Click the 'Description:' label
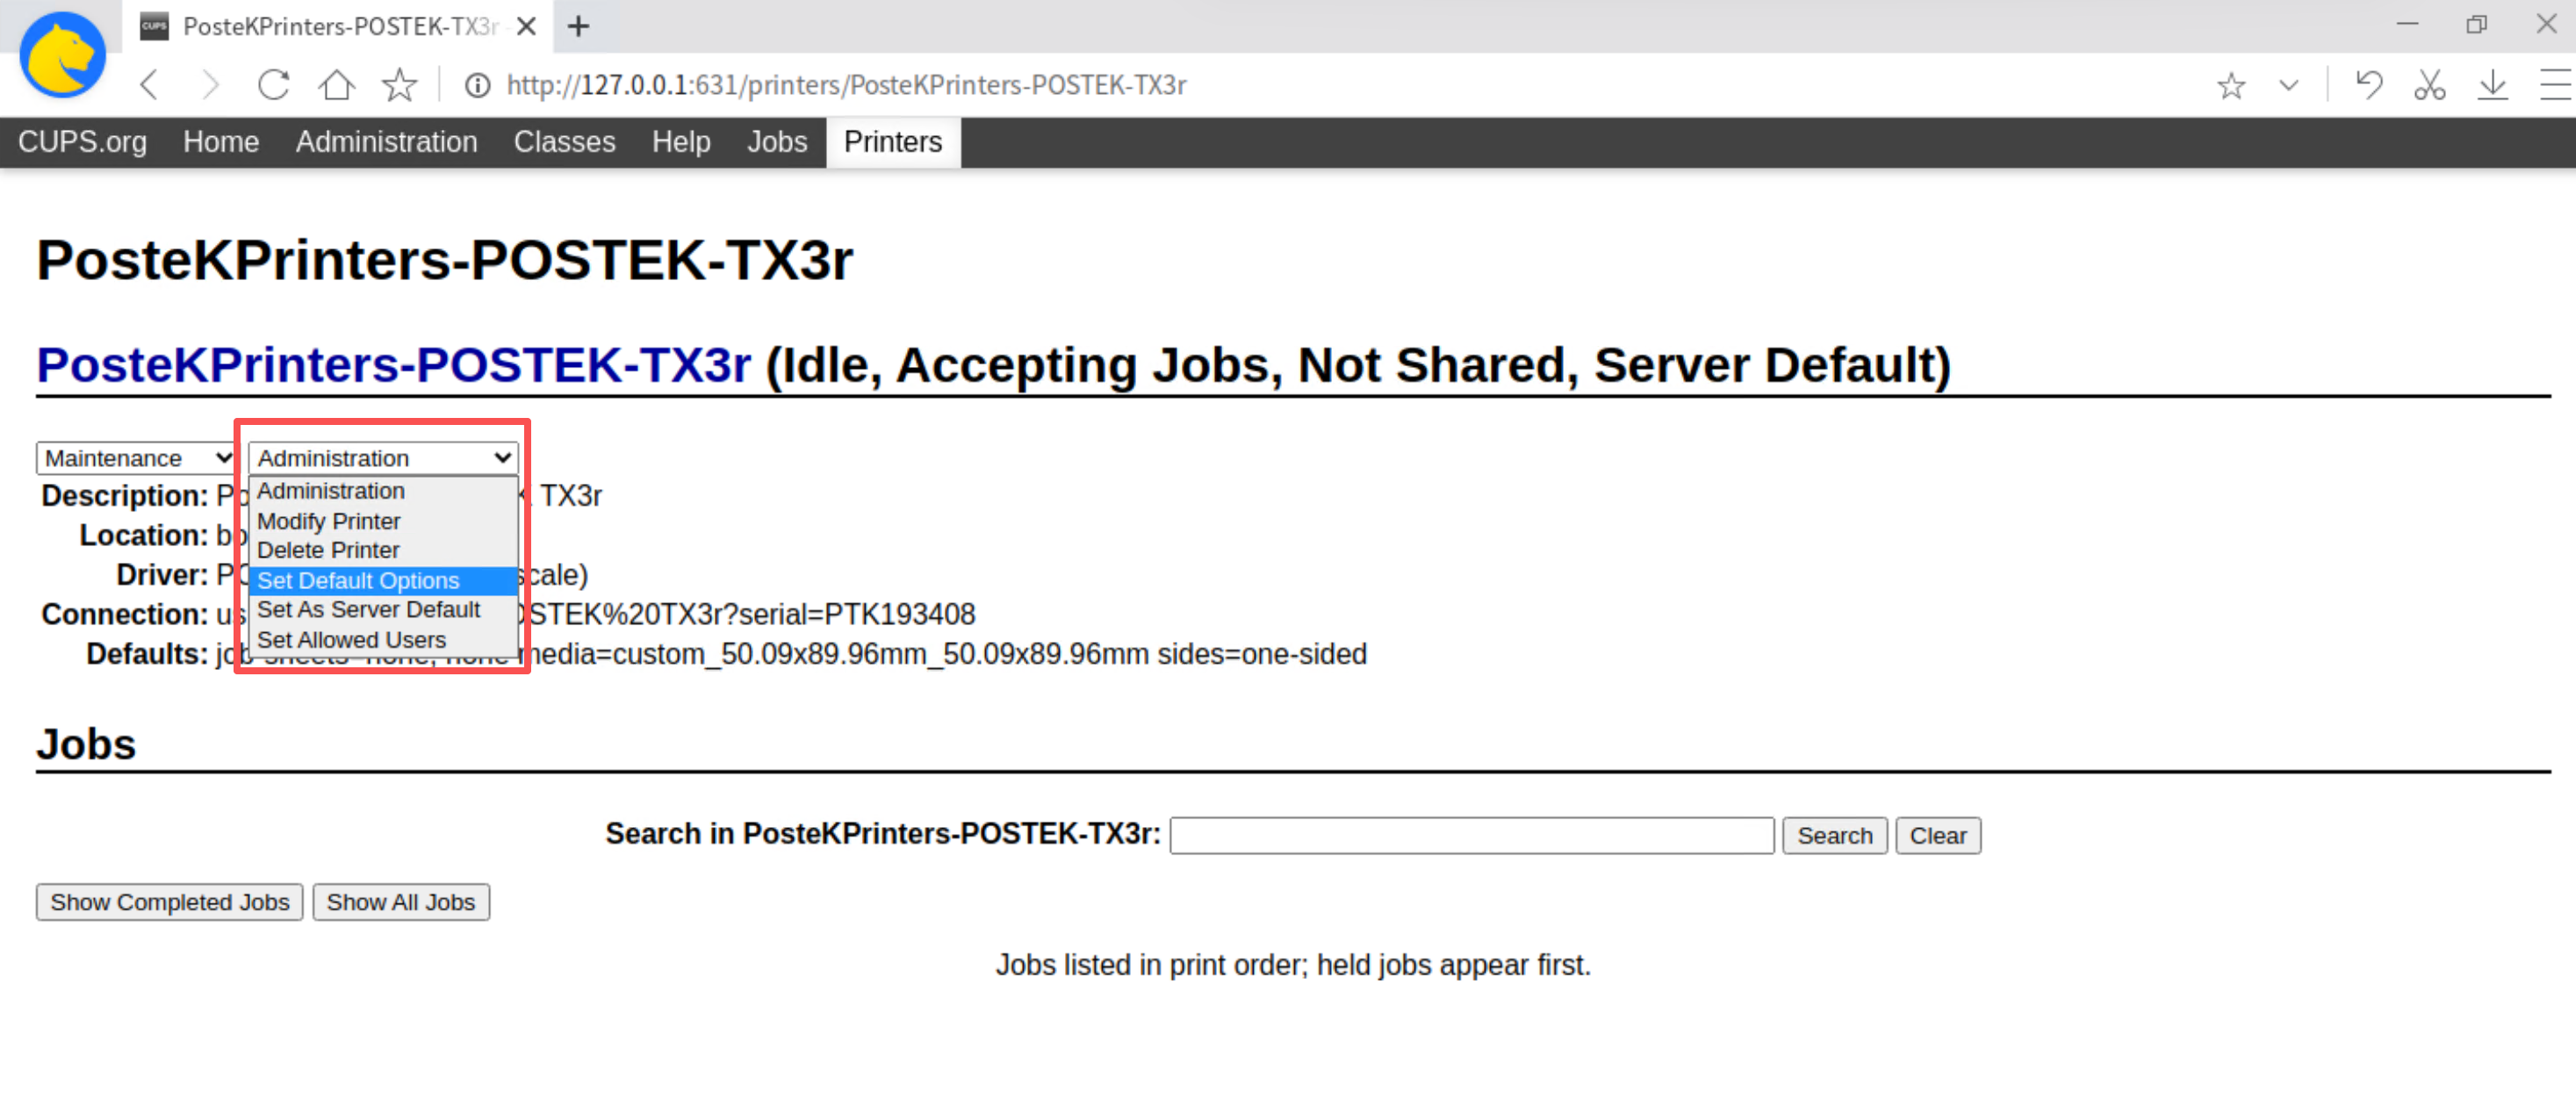Viewport: 2576px width, 1094px height. point(125,496)
